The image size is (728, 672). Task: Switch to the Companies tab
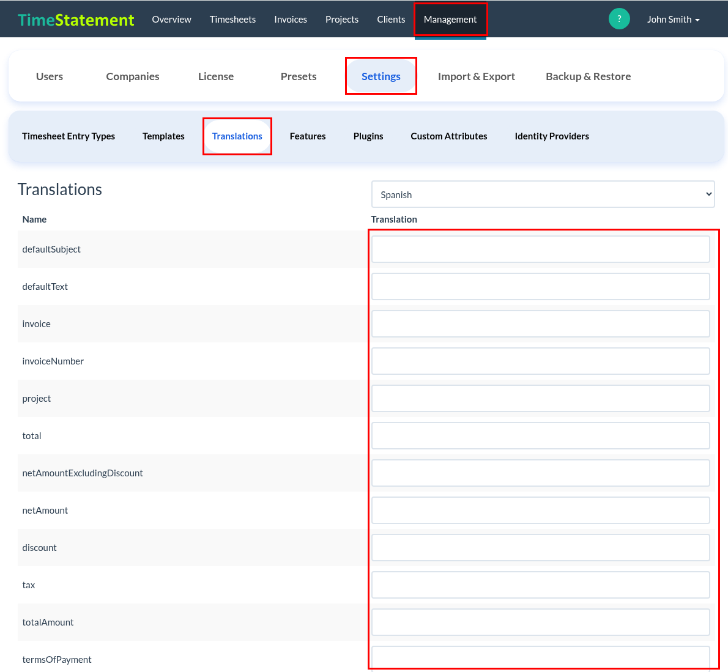133,76
